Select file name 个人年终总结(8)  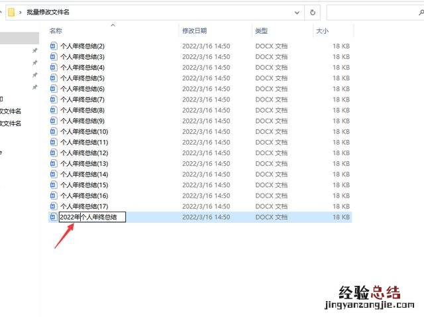tap(82, 110)
